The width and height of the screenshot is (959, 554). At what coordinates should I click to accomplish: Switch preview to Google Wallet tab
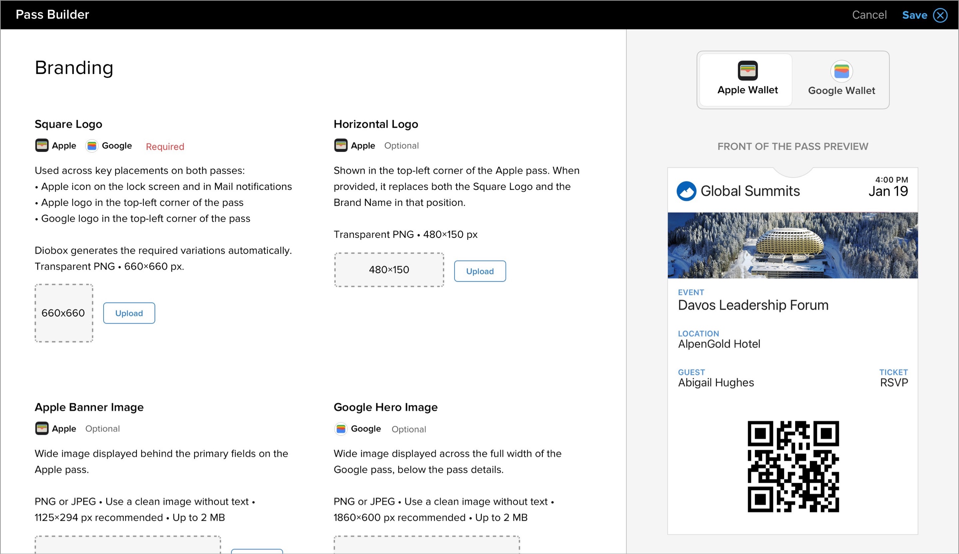click(841, 80)
